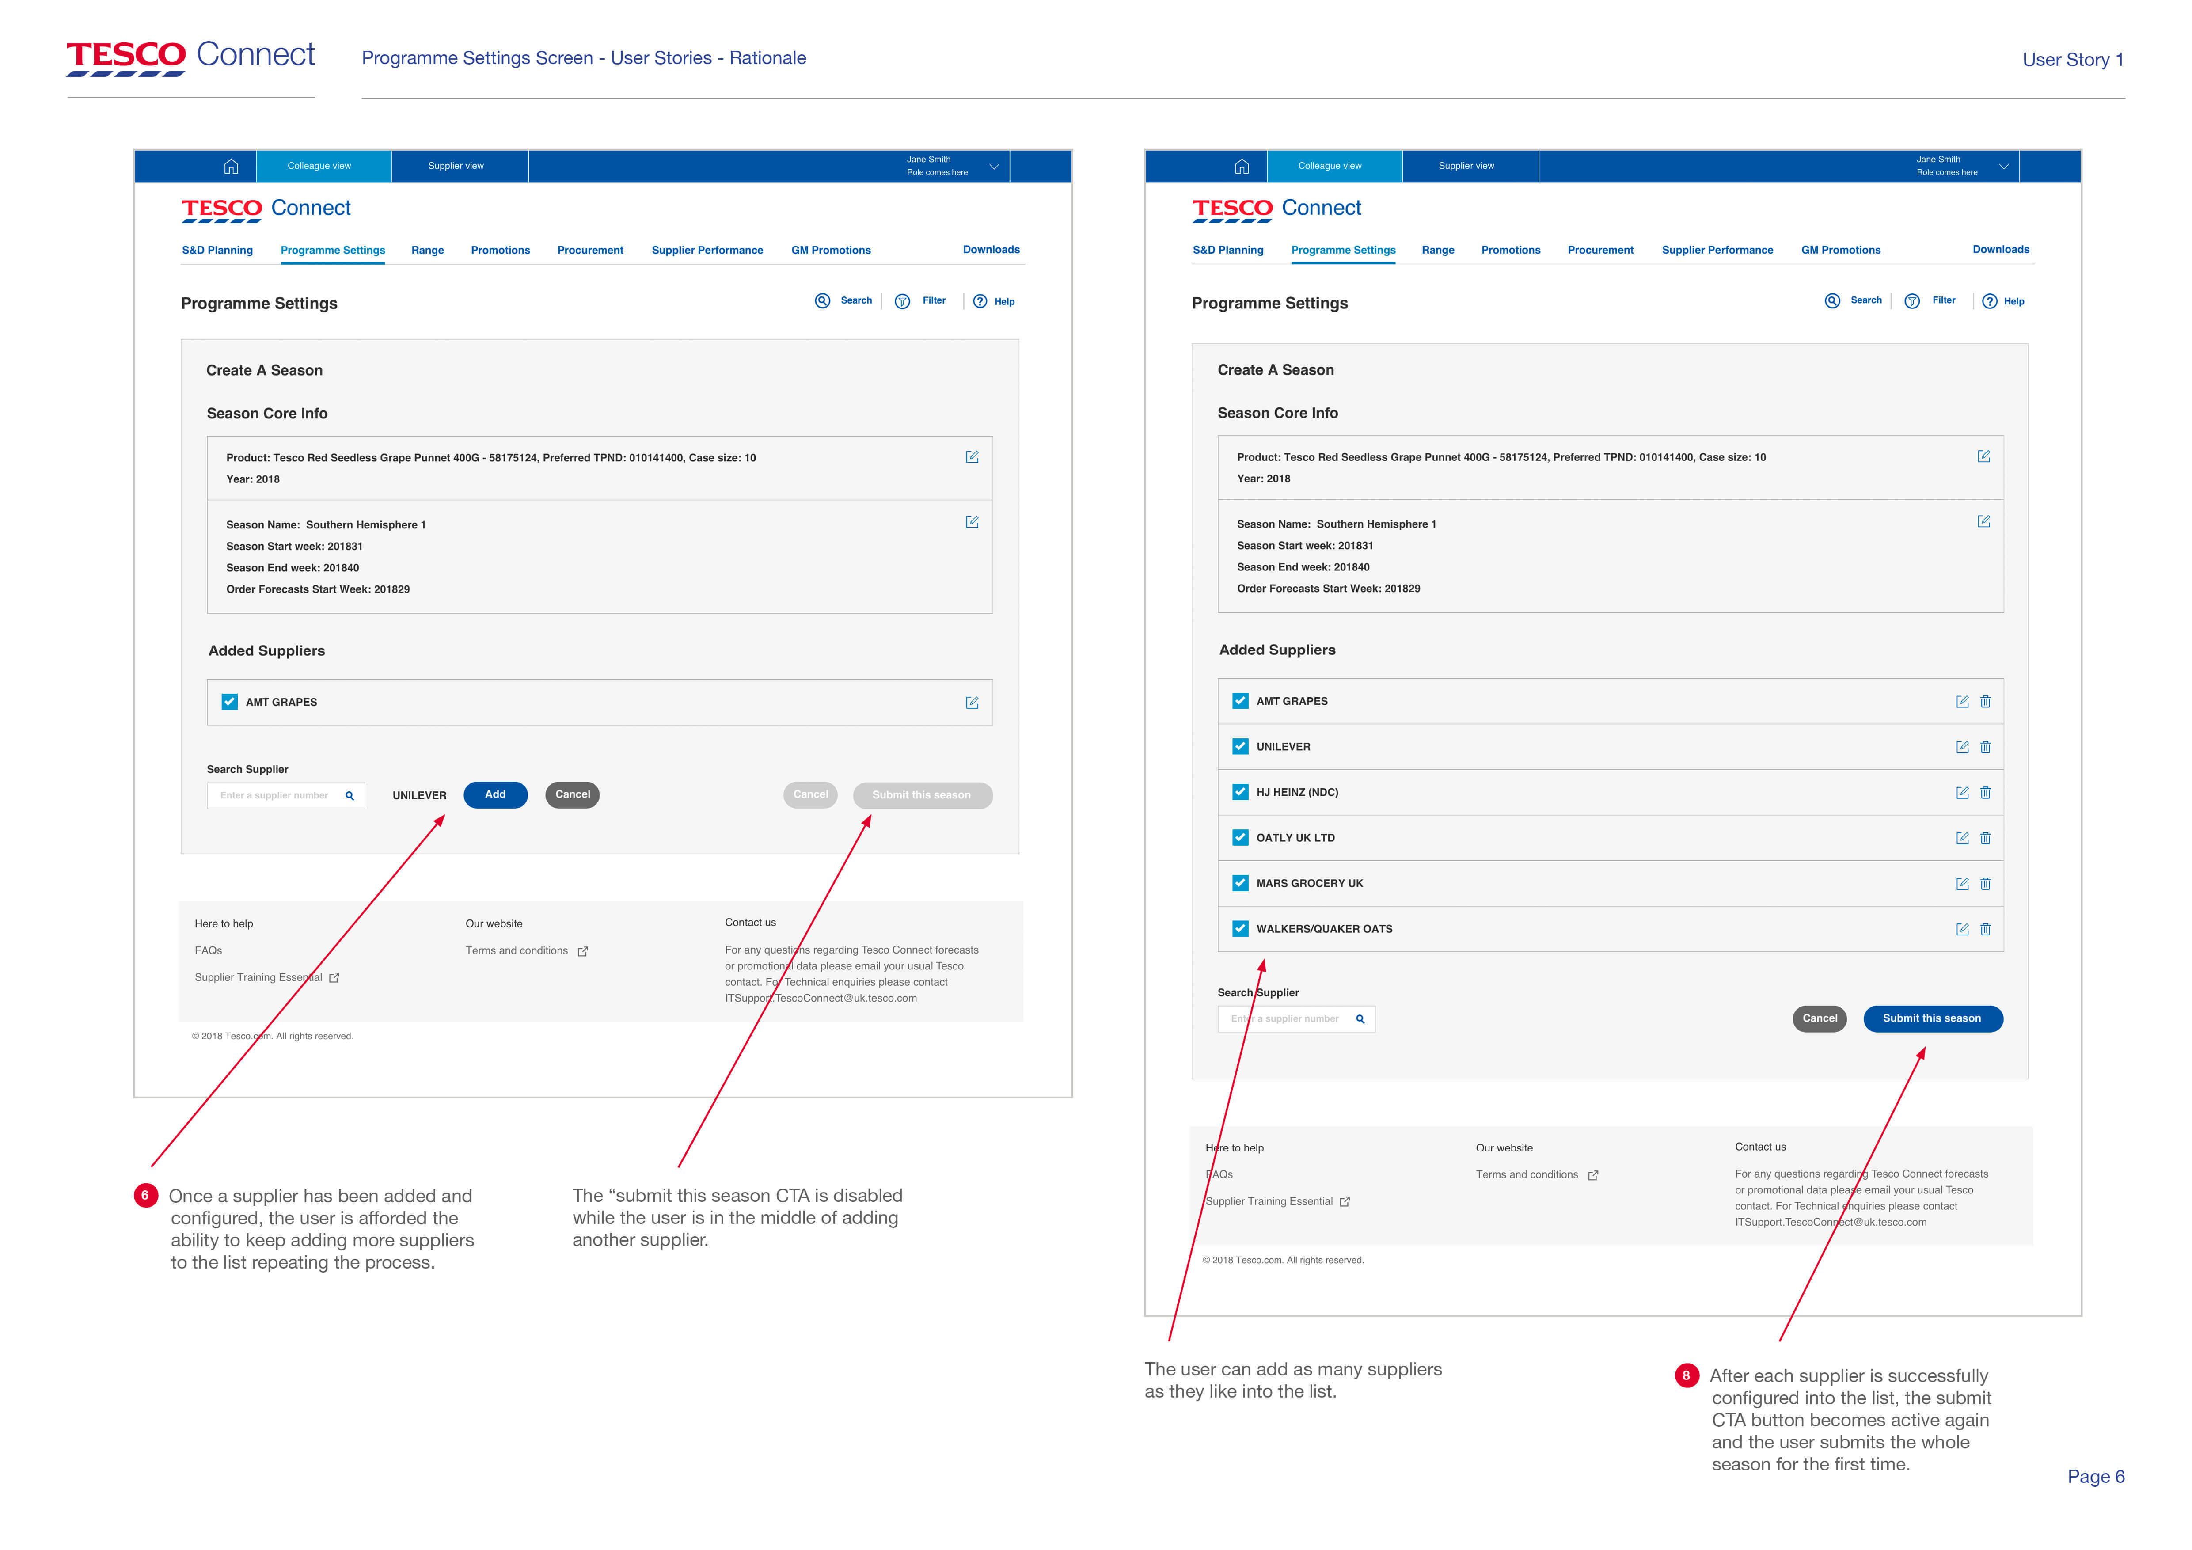
Task: Open the Promotions nav item on right screen
Action: [x=1510, y=250]
